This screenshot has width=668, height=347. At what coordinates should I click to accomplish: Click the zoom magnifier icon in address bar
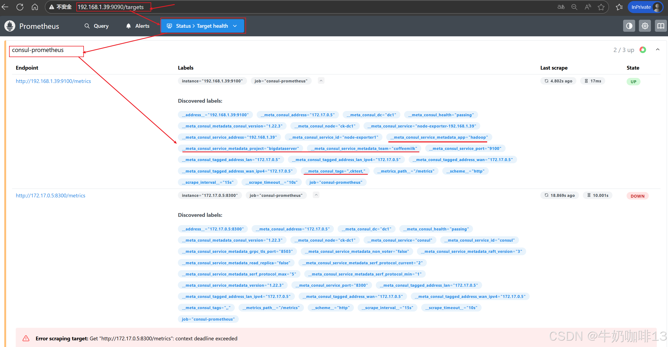(574, 7)
